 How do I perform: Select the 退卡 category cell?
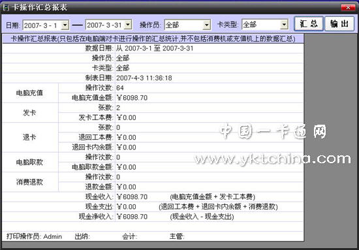click(30, 137)
